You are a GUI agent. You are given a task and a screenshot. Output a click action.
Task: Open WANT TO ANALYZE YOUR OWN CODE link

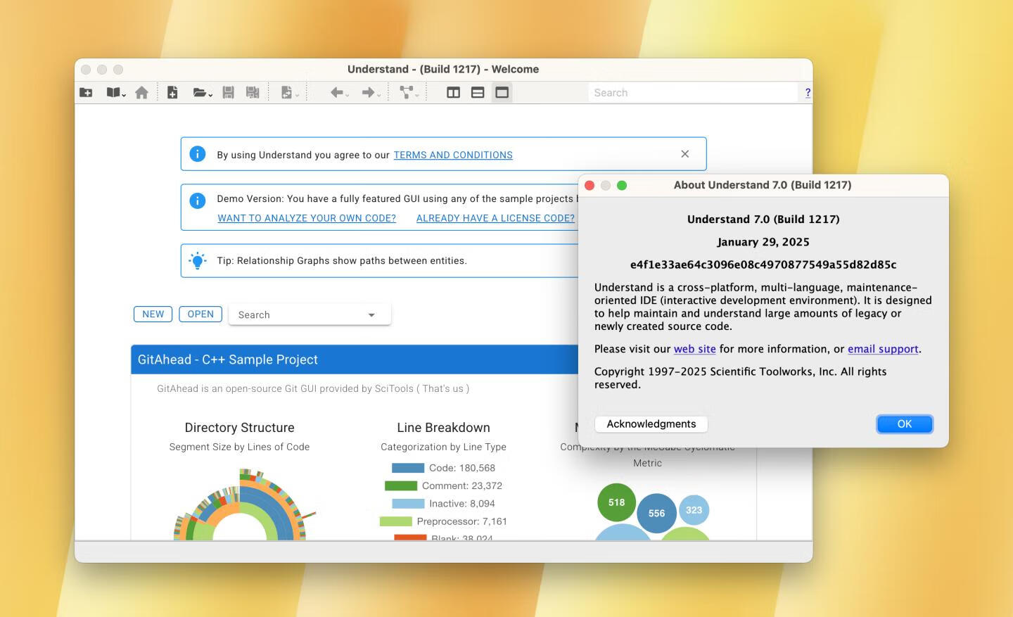307,218
